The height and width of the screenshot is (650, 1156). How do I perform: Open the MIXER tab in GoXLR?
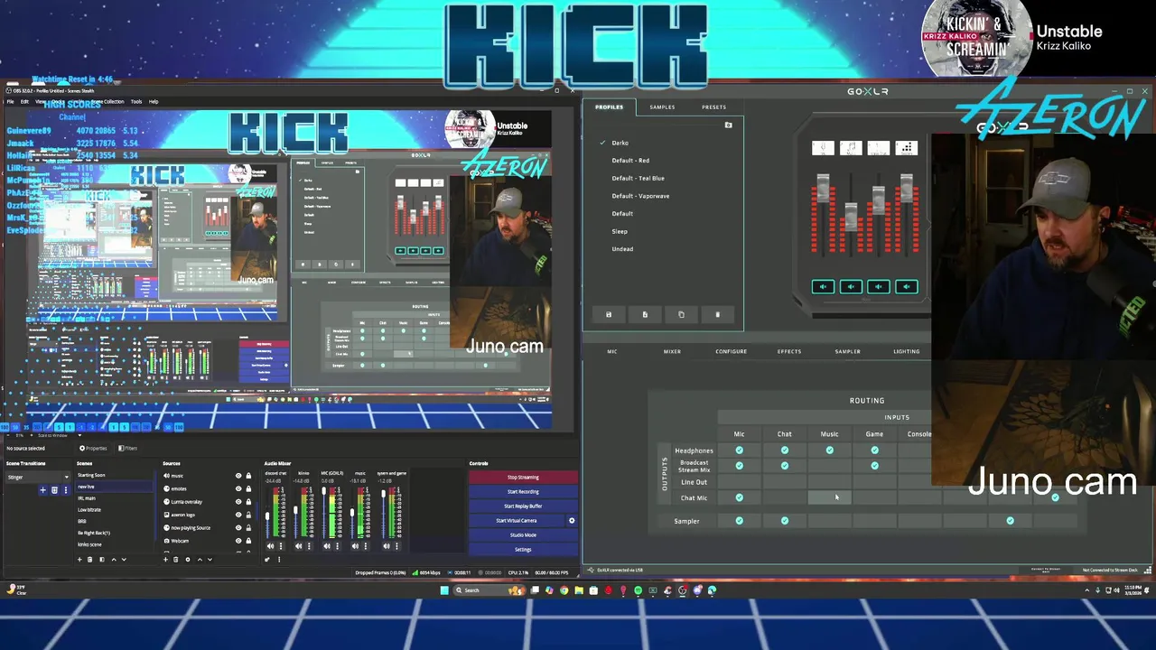672,351
